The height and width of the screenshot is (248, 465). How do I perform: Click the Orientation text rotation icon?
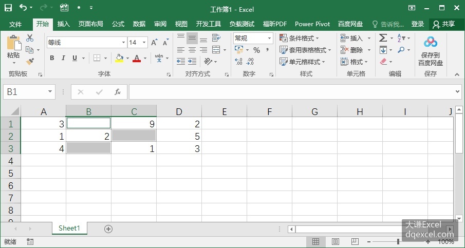tap(208, 61)
